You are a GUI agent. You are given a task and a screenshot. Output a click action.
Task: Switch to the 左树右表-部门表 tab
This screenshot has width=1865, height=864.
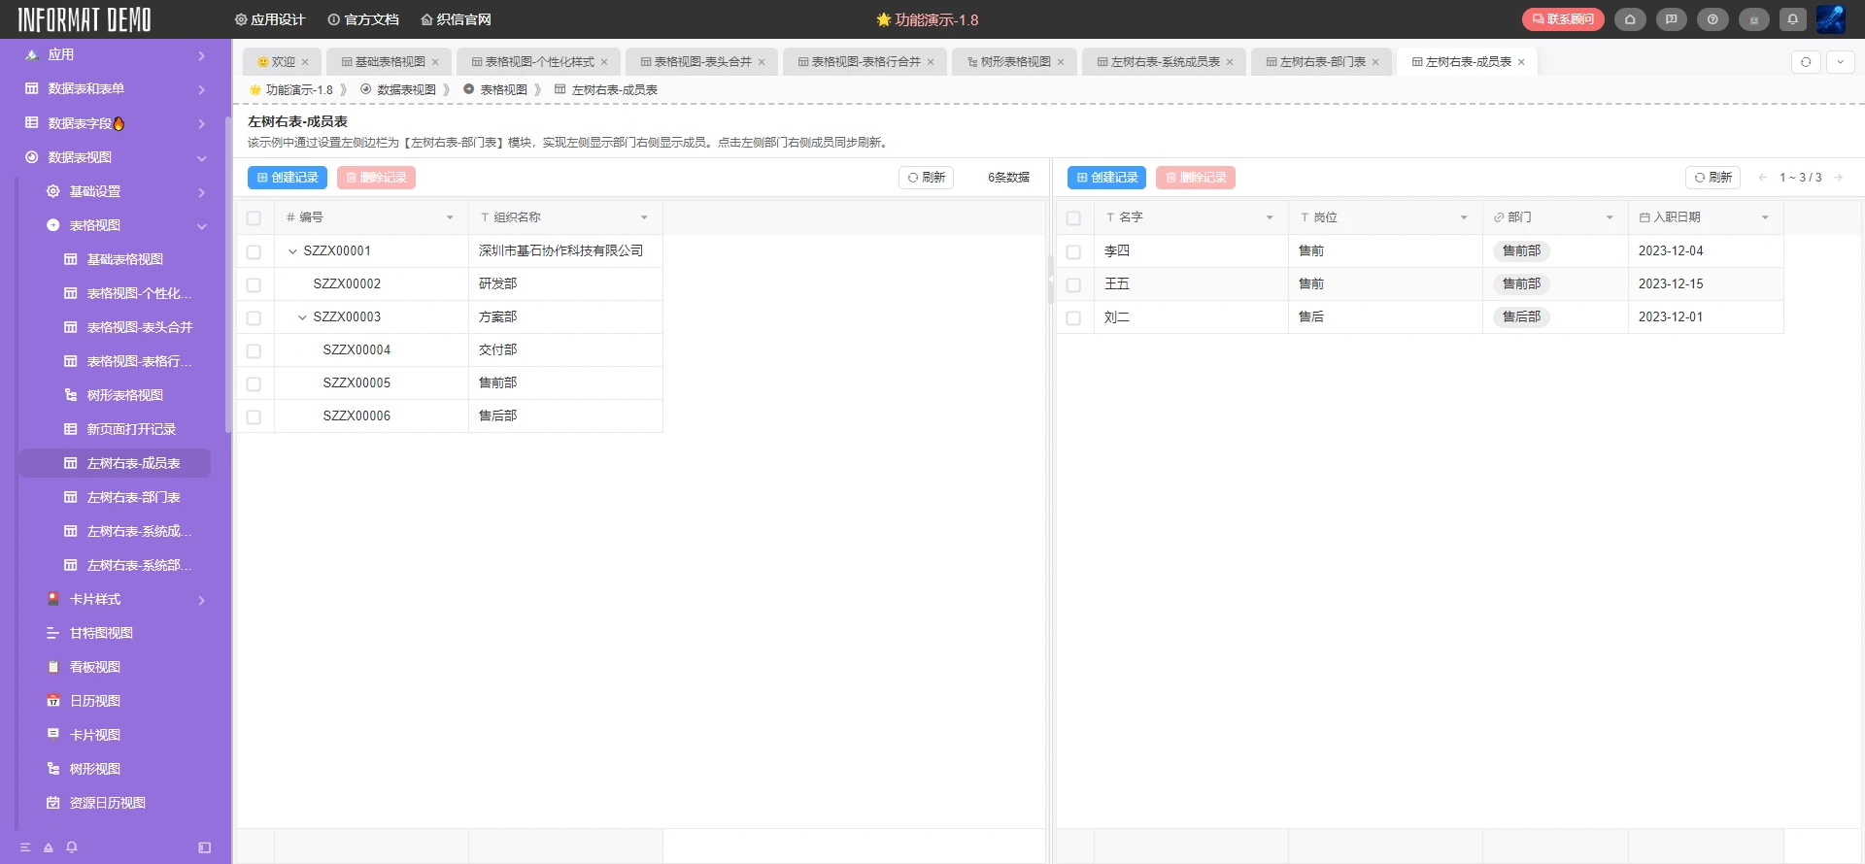tap(1321, 62)
